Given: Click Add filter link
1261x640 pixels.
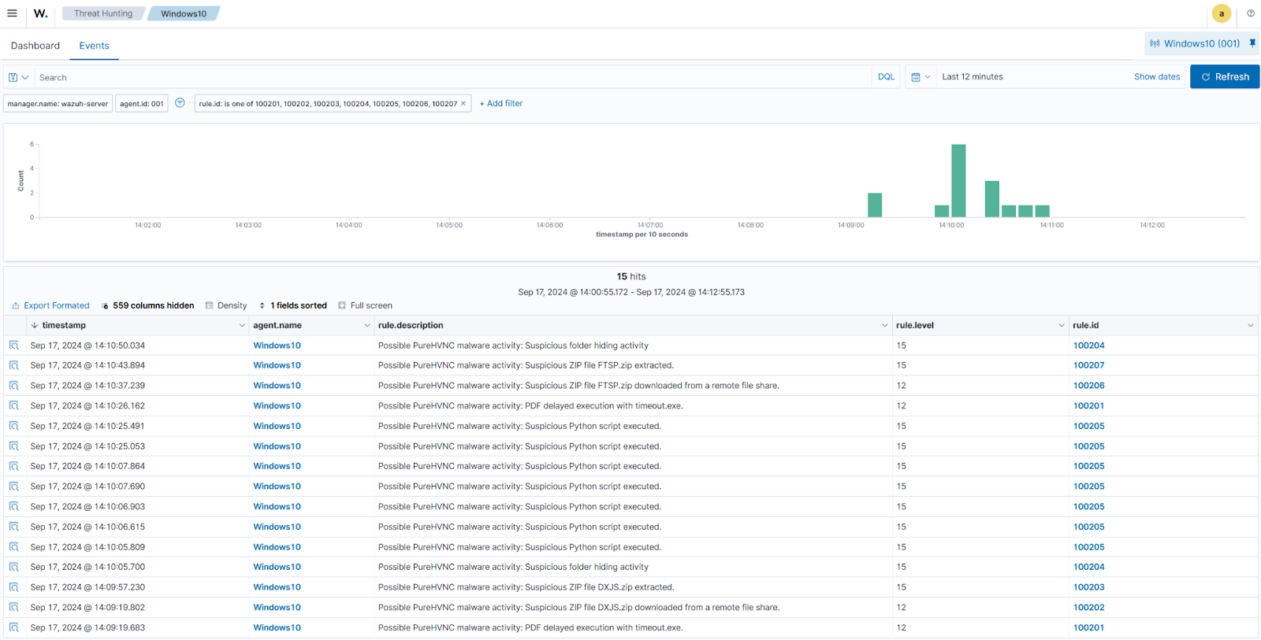Looking at the screenshot, I should [x=501, y=103].
